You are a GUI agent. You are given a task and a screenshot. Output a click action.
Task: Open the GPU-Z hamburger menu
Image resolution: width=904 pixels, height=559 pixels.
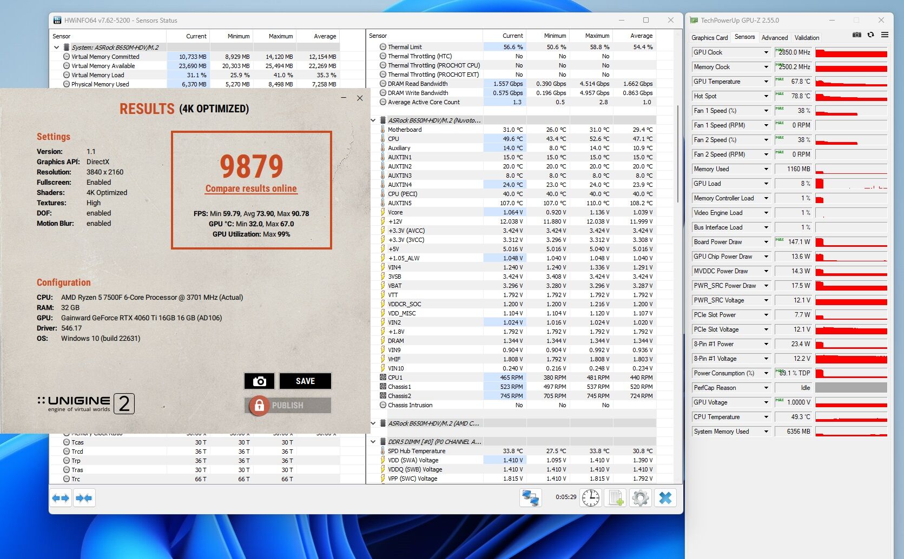885,35
